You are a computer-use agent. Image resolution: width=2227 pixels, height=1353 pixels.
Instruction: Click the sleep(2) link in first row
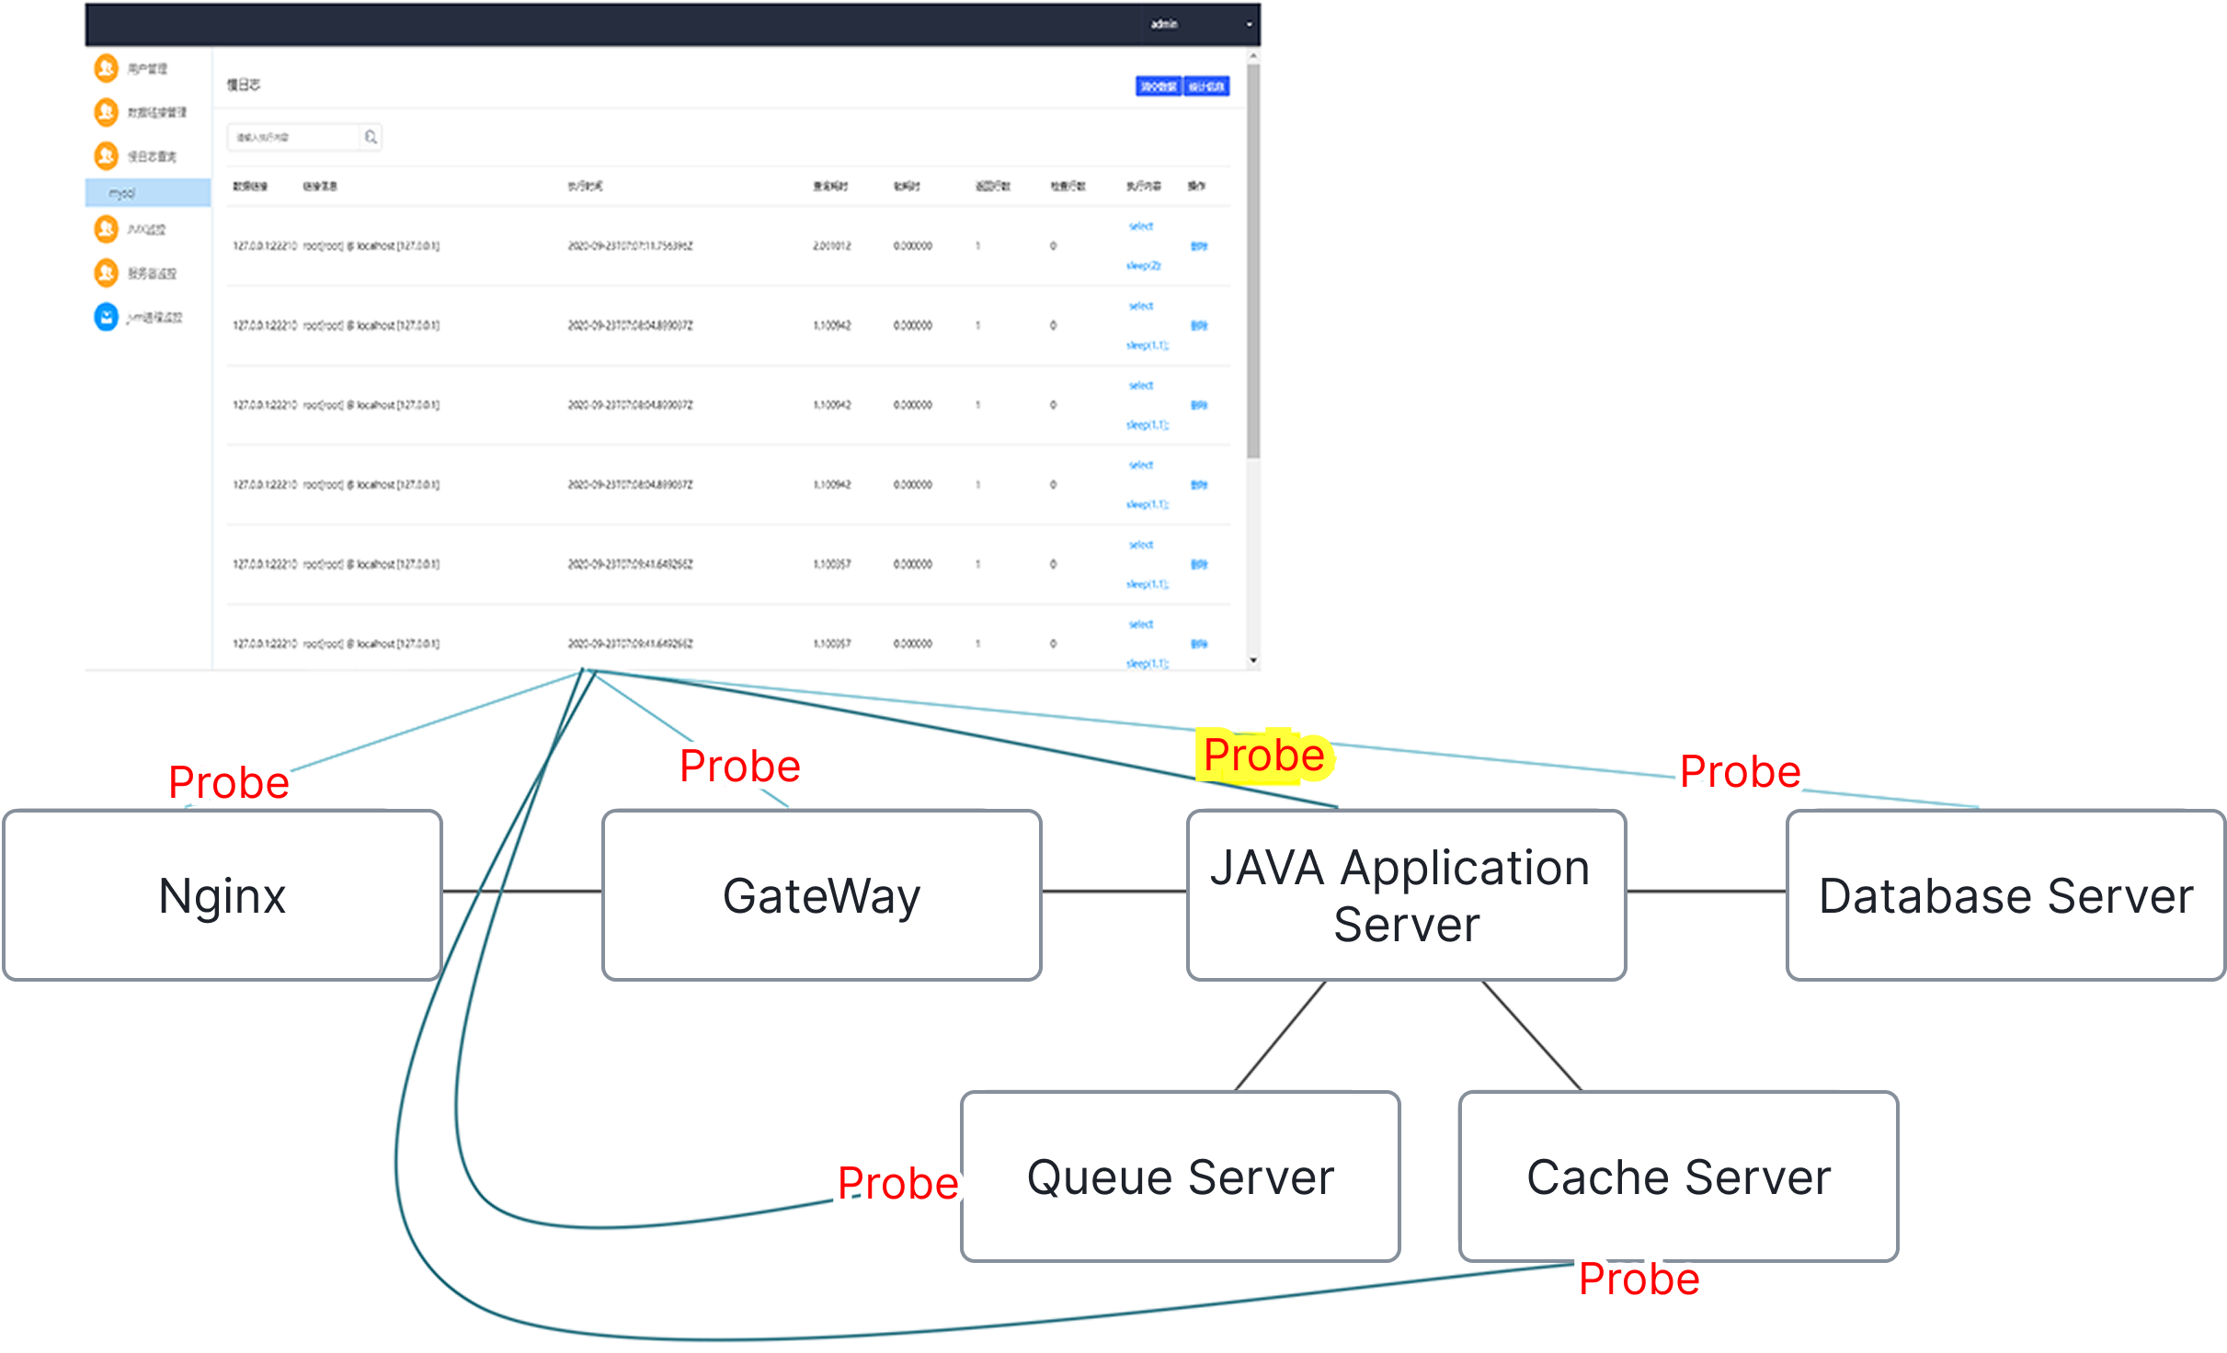[x=1143, y=266]
